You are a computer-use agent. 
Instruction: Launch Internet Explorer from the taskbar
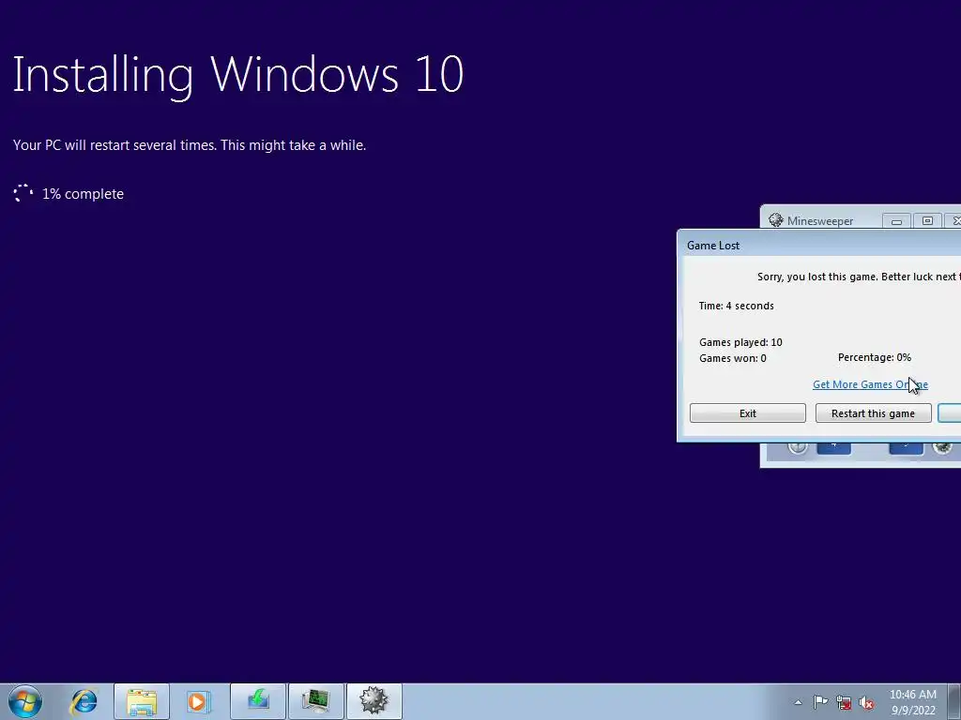(84, 701)
